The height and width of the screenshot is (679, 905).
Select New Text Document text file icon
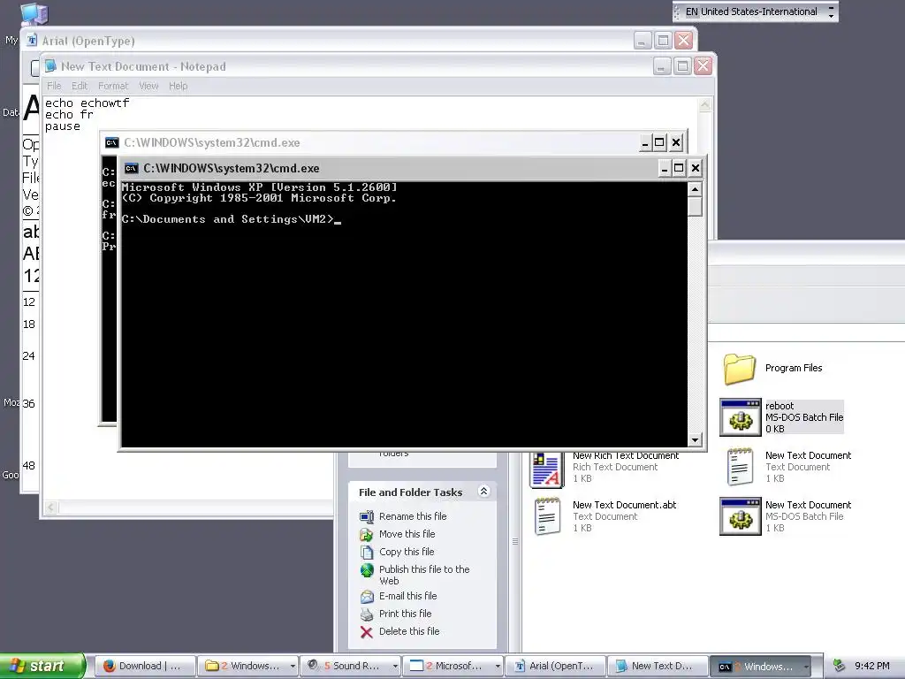740,467
